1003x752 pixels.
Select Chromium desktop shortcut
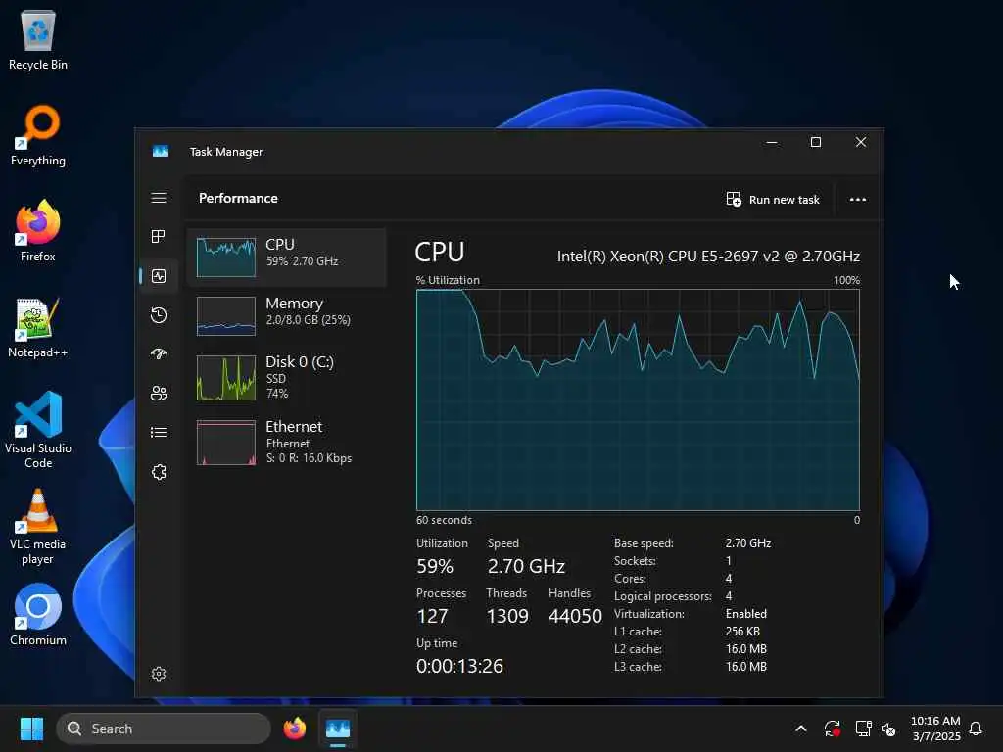38,615
